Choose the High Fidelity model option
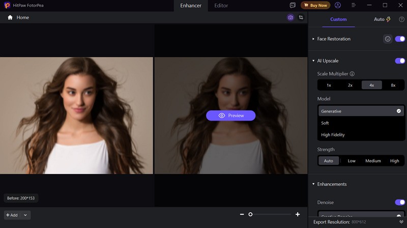 (361, 135)
